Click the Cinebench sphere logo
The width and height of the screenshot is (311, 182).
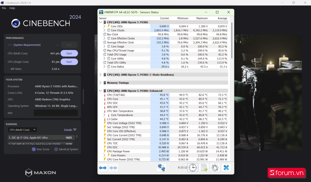click(x=16, y=23)
